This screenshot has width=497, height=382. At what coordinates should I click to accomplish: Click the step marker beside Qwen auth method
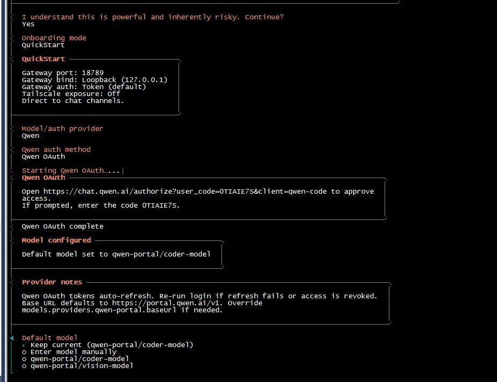(12, 150)
